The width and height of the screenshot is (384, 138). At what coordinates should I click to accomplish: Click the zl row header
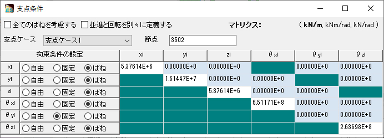tap(10, 92)
